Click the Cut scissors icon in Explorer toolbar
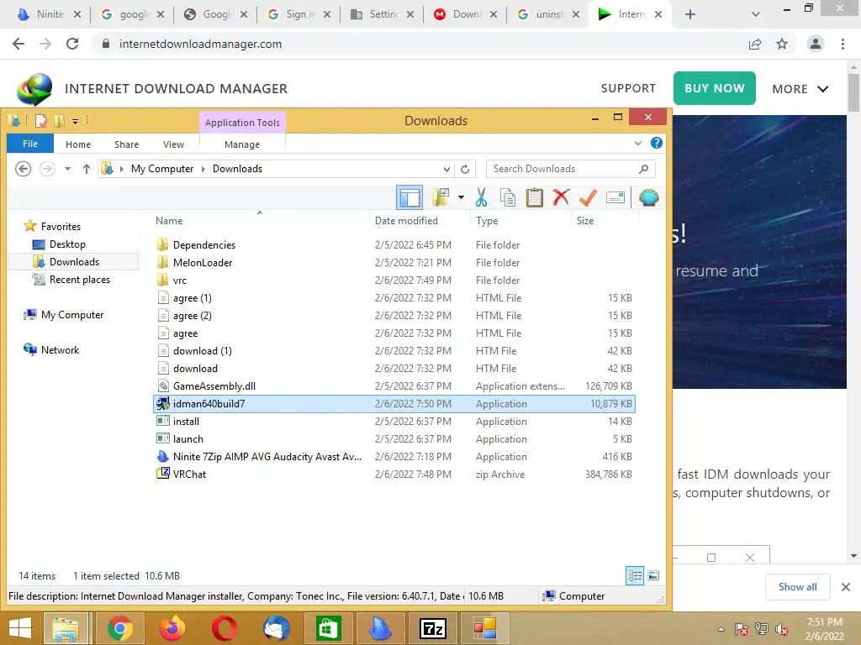Screen dimensions: 861x645 [x=482, y=197]
